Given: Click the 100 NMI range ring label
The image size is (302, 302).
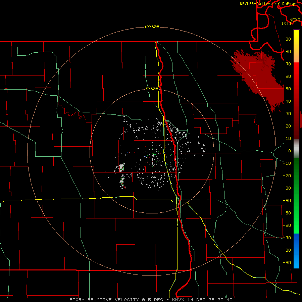Looking at the screenshot, I should point(152,27).
